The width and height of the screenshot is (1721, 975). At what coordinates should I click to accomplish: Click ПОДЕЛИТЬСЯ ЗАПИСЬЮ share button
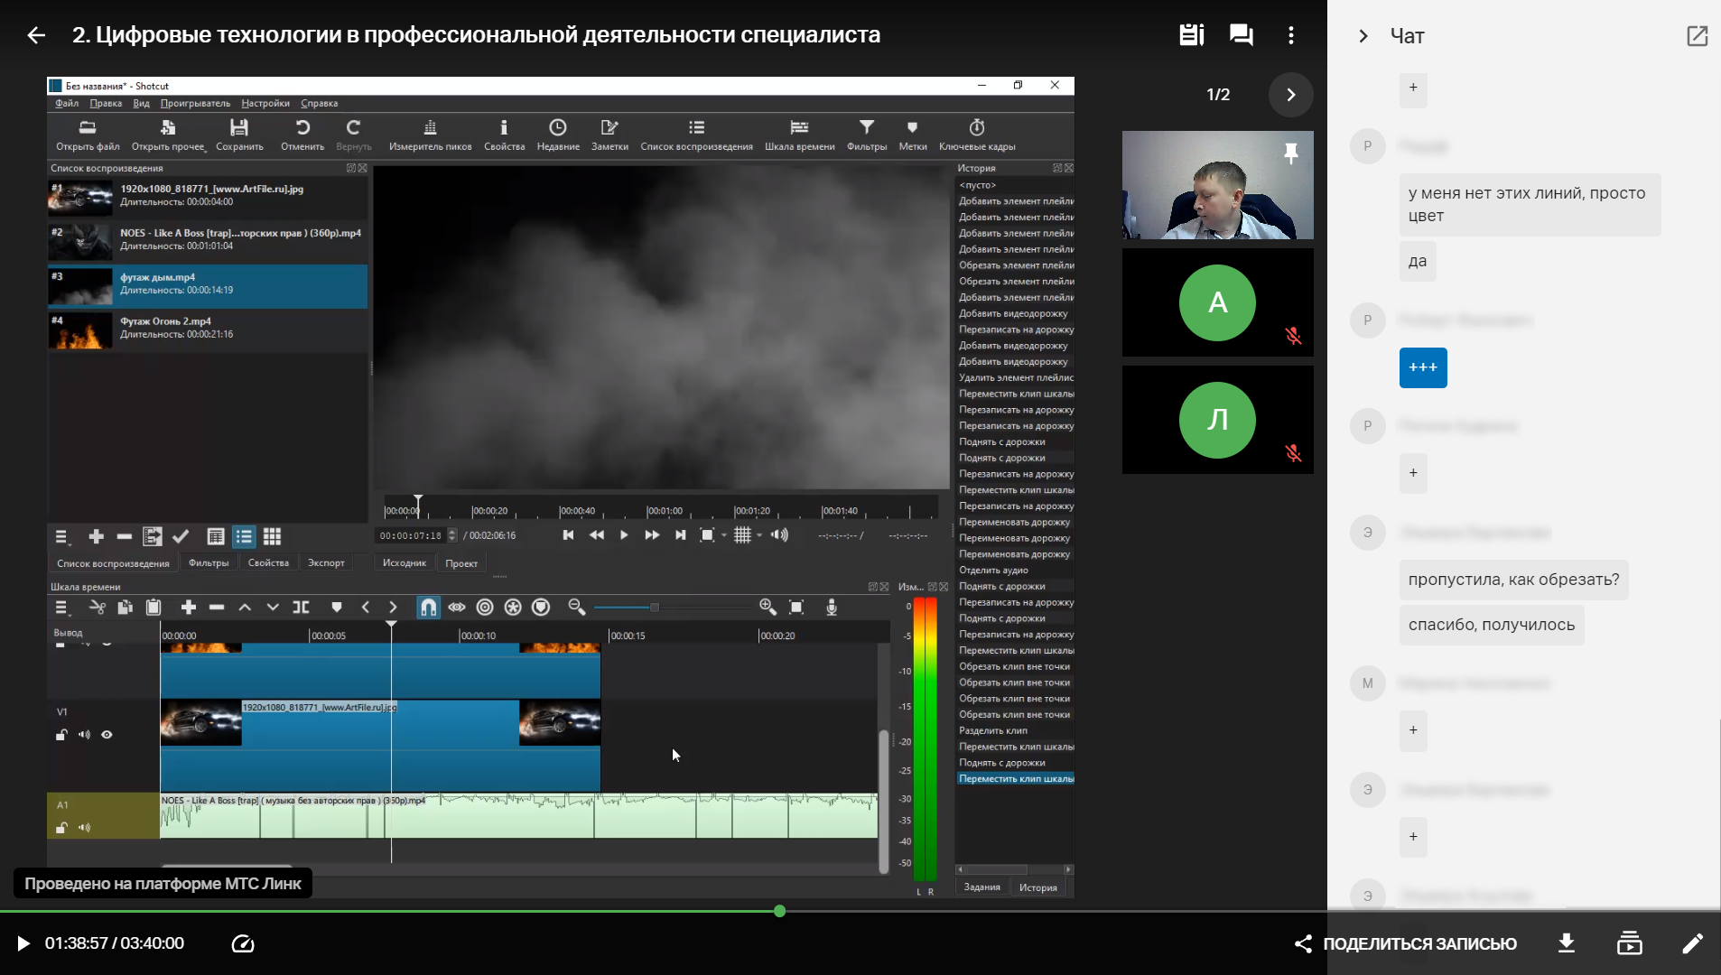[x=1405, y=943]
